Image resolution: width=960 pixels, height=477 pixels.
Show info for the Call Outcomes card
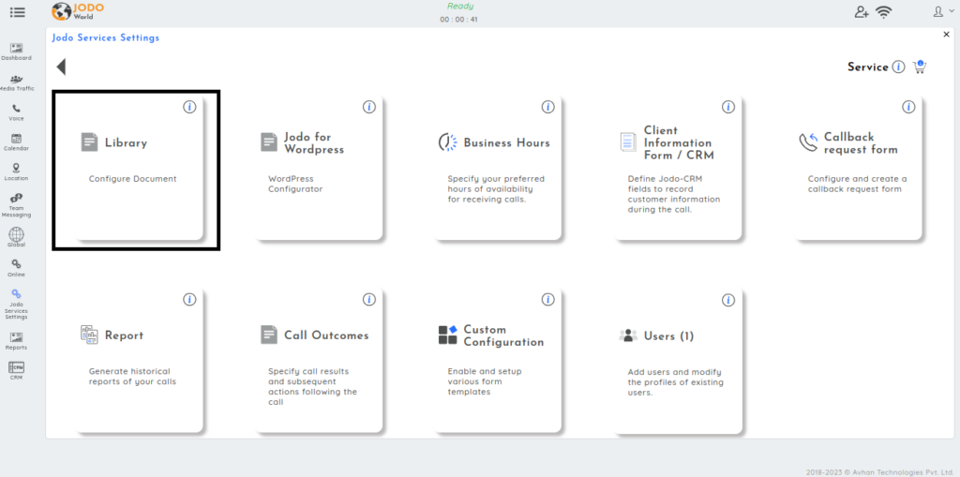point(369,300)
